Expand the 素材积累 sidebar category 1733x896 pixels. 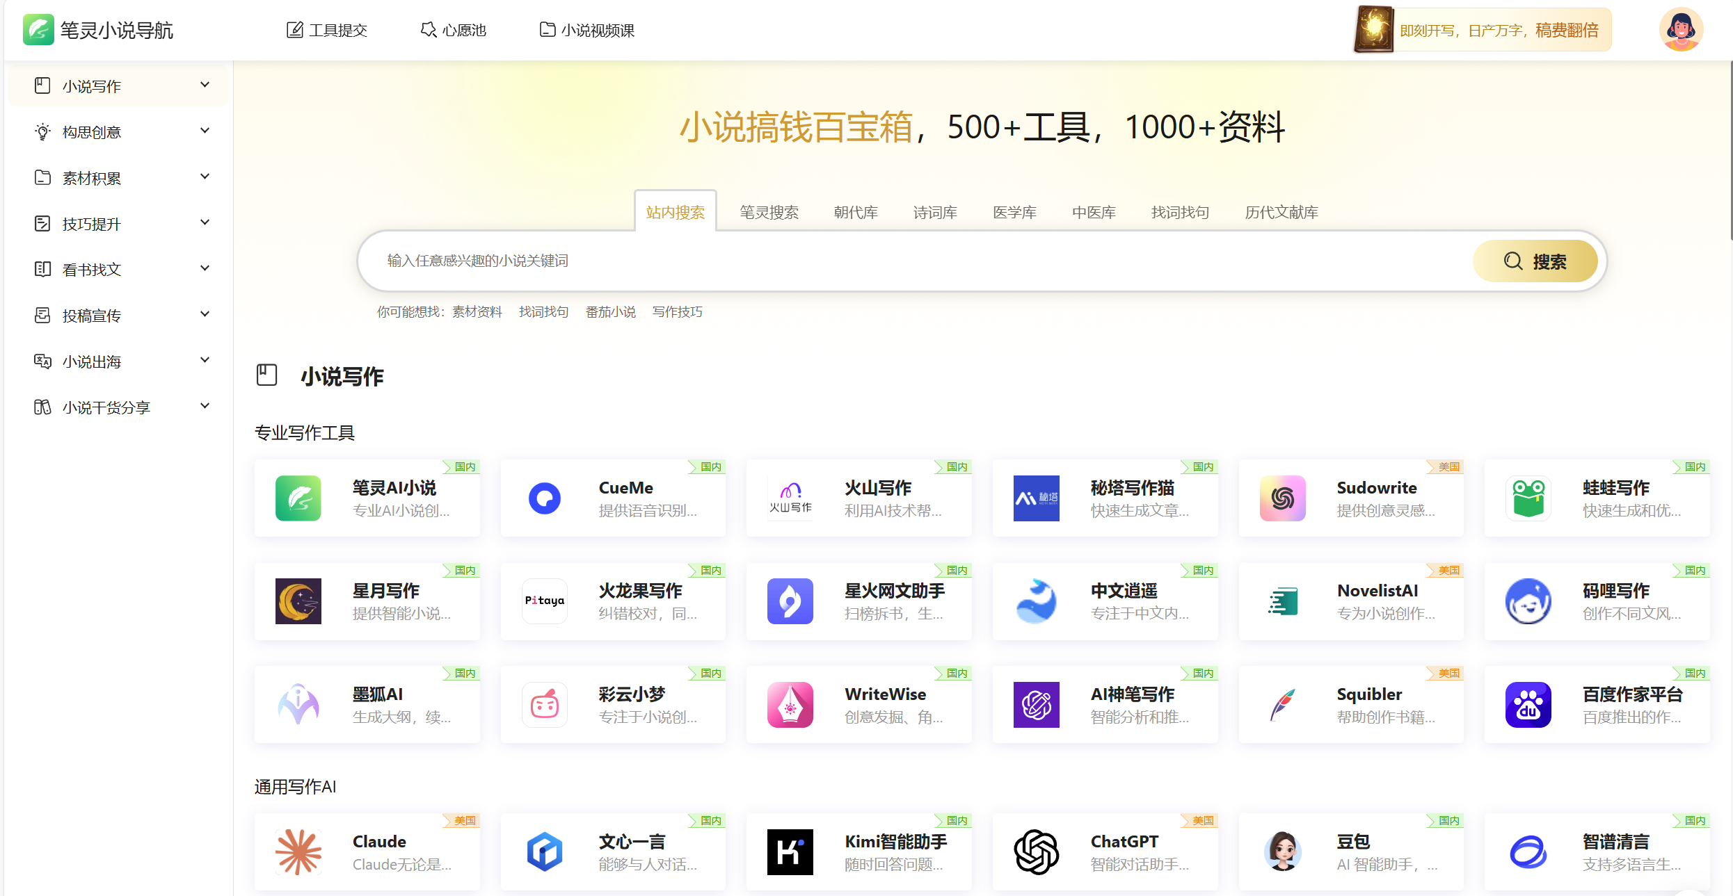pyautogui.click(x=118, y=177)
